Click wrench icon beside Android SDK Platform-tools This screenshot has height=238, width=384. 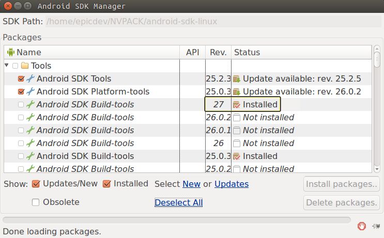(30, 91)
